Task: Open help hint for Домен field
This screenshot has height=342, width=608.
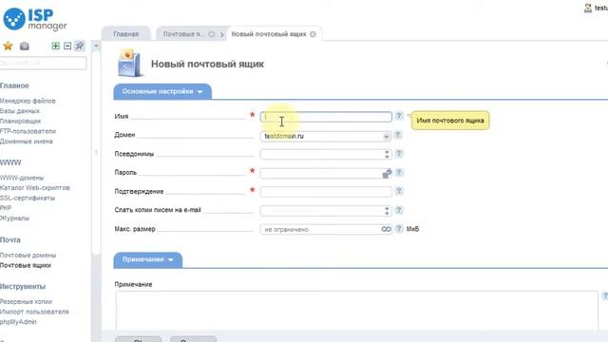Action: [x=397, y=135]
